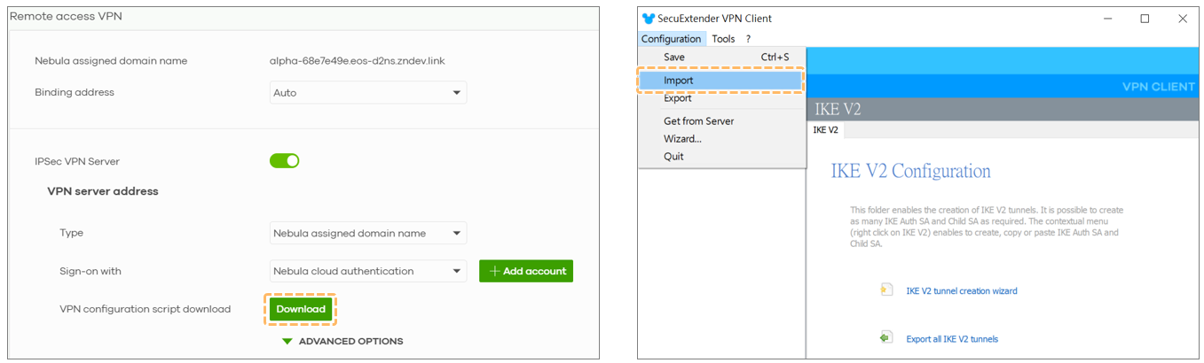The height and width of the screenshot is (363, 1204).
Task: Switch to the IKE V2 tab
Action: [x=825, y=129]
